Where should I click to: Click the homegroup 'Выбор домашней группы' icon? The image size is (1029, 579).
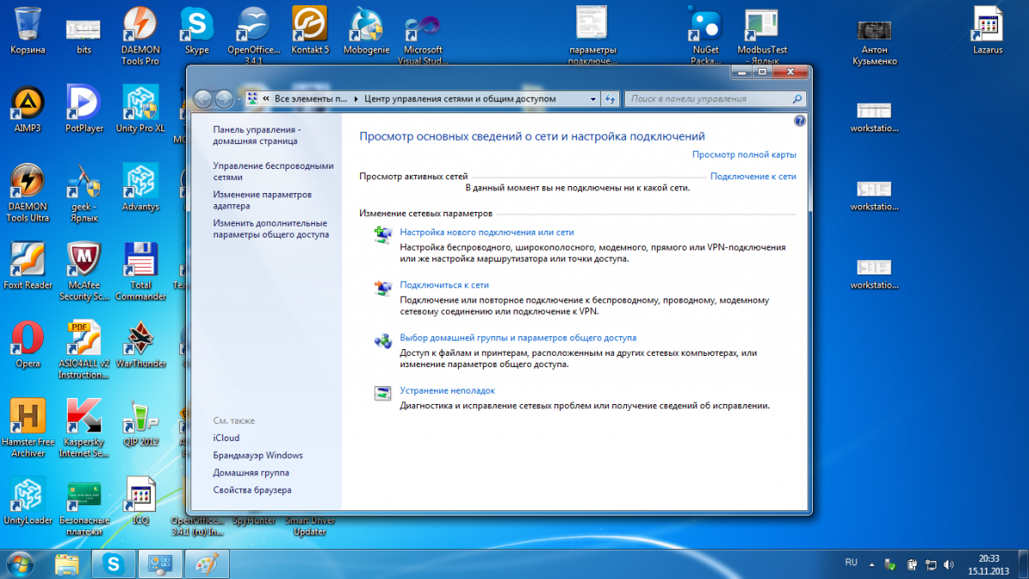point(382,341)
